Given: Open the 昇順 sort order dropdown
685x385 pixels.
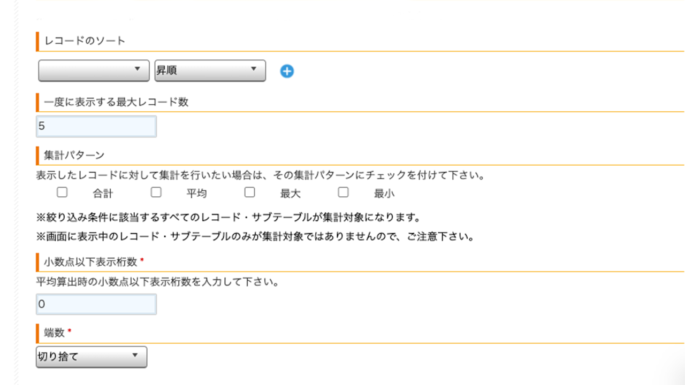Looking at the screenshot, I should point(210,71).
